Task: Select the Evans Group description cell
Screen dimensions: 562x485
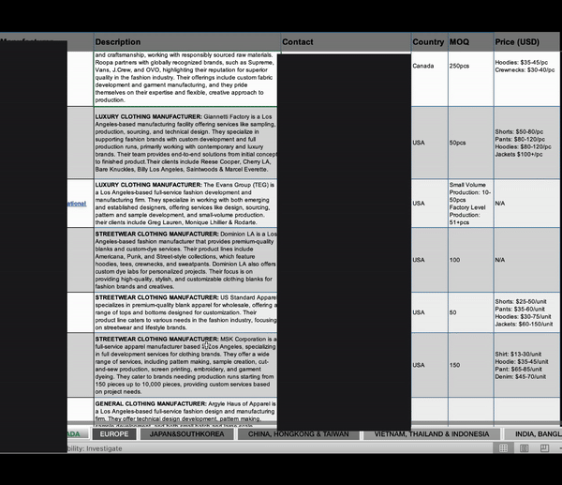Action: click(186, 203)
